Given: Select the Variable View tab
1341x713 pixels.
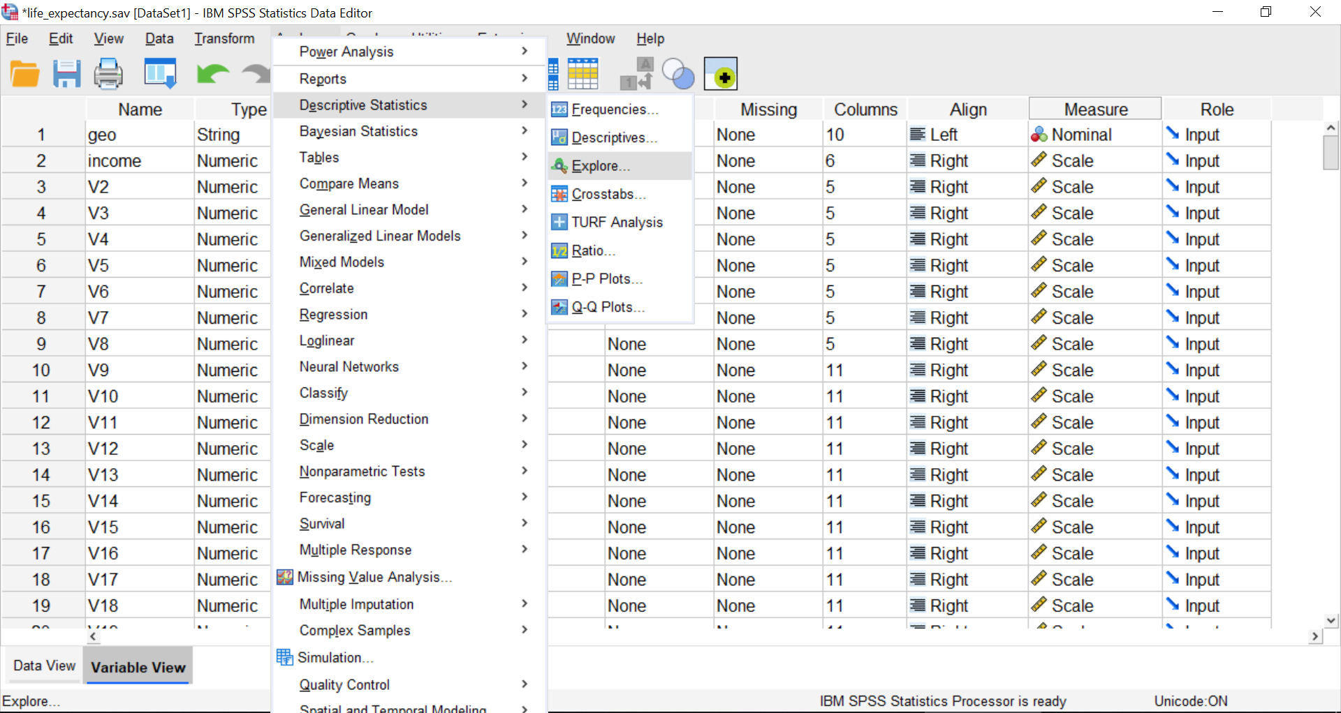Looking at the screenshot, I should point(138,667).
